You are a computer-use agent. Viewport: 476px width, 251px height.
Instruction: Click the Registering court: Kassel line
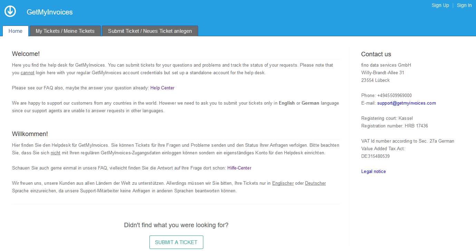click(x=387, y=118)
